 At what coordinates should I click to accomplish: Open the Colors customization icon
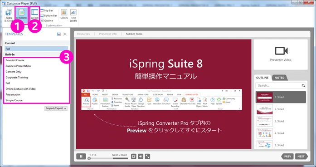pyautogui.click(x=64, y=14)
